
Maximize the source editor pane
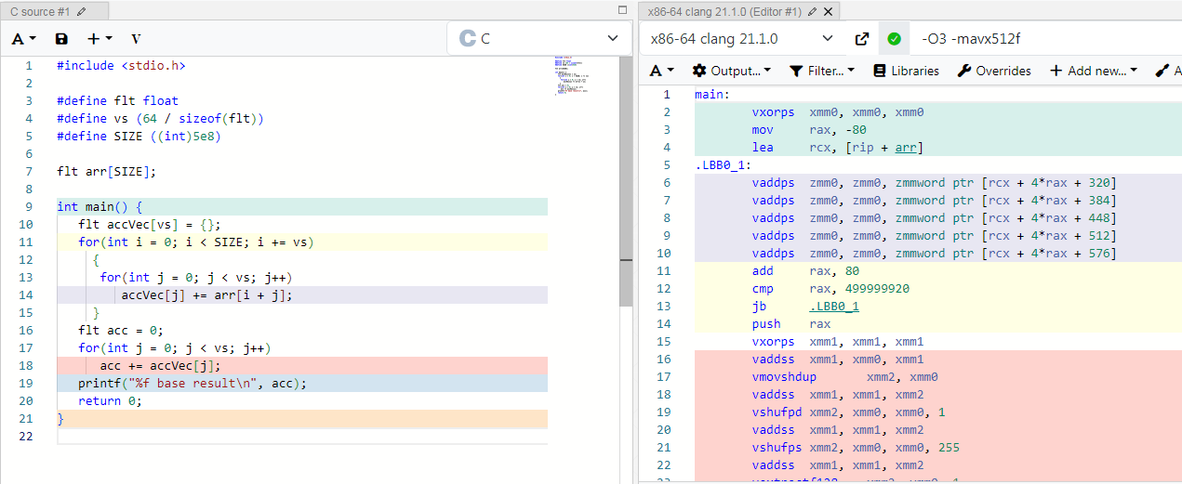pyautogui.click(x=623, y=10)
